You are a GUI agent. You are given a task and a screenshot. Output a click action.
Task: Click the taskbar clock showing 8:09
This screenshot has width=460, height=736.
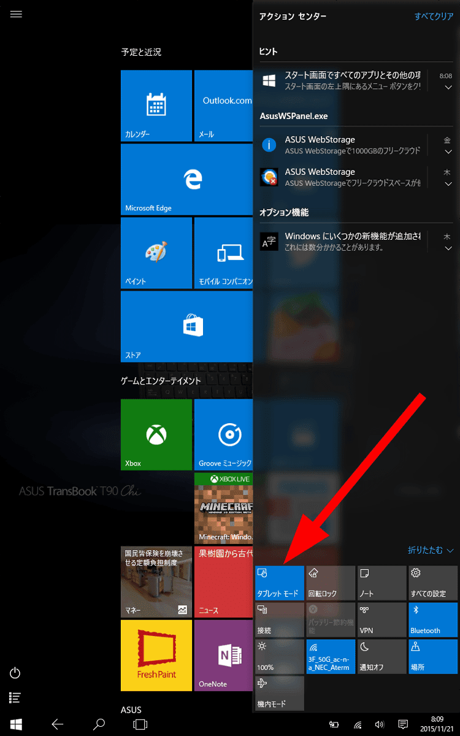point(437,724)
